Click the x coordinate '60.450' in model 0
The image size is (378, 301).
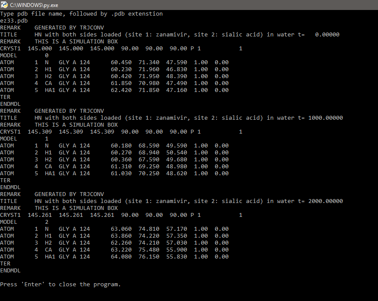[x=121, y=62]
